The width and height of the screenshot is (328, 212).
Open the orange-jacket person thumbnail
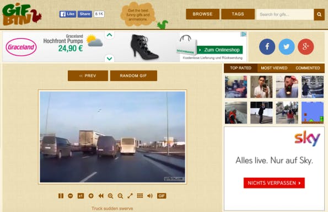(x=236, y=113)
